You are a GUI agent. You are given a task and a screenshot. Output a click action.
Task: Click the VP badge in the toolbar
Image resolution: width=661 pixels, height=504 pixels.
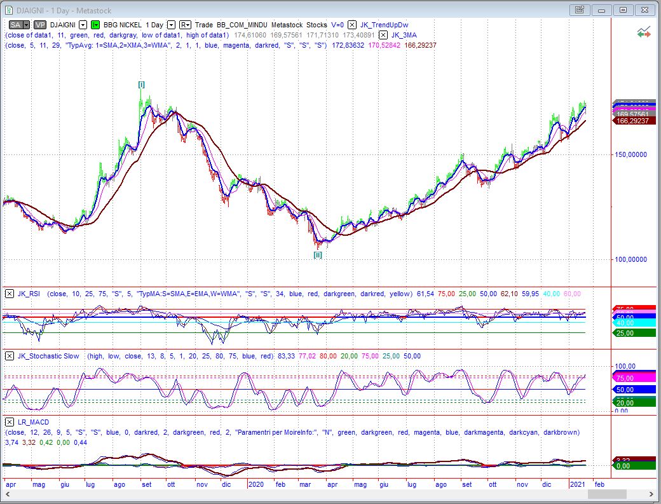(x=40, y=25)
